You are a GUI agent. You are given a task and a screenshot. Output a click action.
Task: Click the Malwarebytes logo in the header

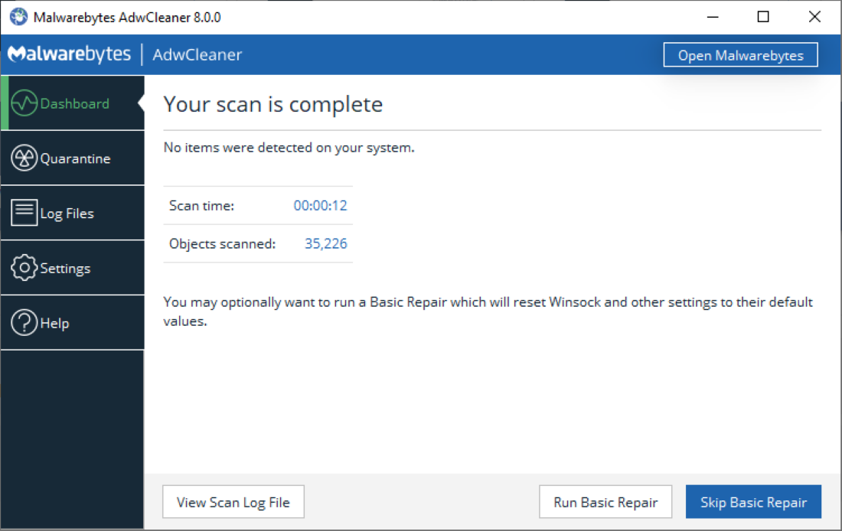[x=69, y=54]
